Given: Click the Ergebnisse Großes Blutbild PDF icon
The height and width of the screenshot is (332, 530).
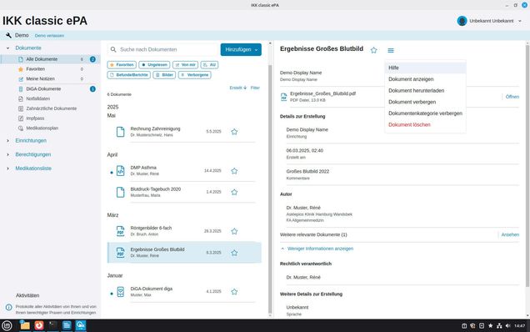Looking at the screenshot, I should (x=120, y=253).
